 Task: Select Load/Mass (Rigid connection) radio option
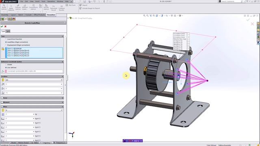[6, 42]
